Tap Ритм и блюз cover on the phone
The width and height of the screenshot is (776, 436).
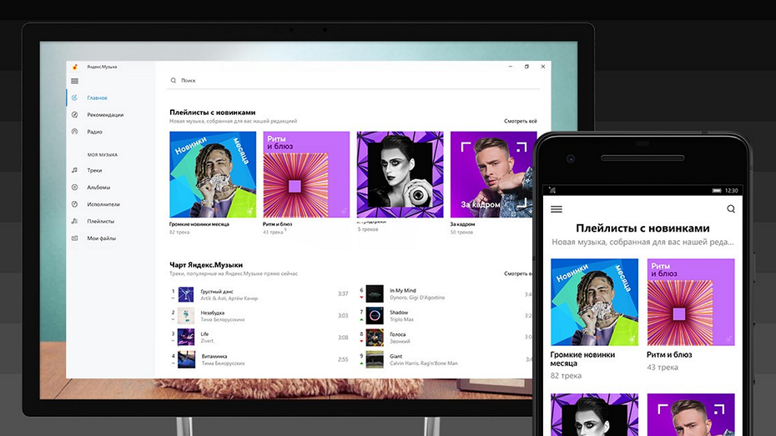(691, 302)
